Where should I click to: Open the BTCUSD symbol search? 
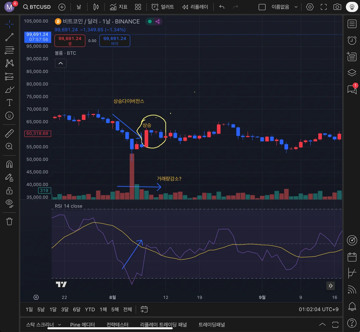(x=37, y=7)
